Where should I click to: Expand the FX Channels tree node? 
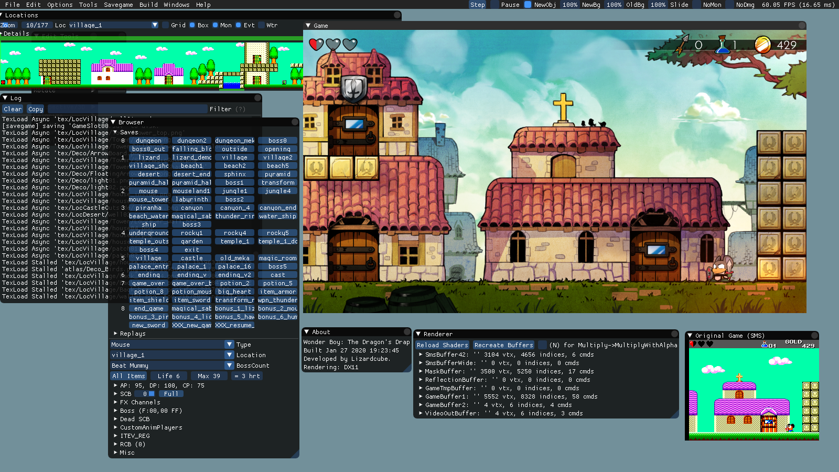(x=115, y=402)
